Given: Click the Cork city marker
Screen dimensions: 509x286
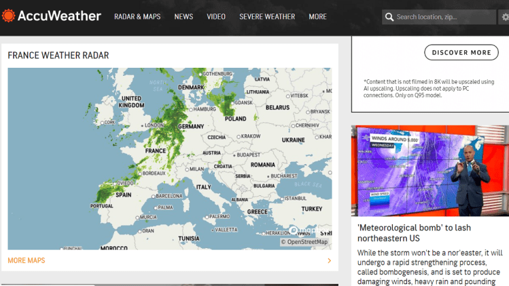Looking at the screenshot, I should pos(102,123).
